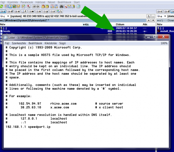Open left panel directory history dropdown arrow
This screenshot has width=174, height=152.
(153, 21)
